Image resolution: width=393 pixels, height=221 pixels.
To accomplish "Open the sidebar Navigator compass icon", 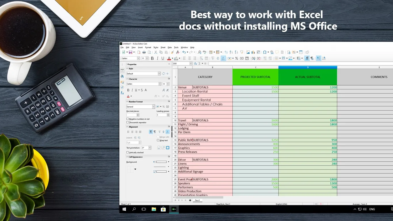I will [122, 87].
